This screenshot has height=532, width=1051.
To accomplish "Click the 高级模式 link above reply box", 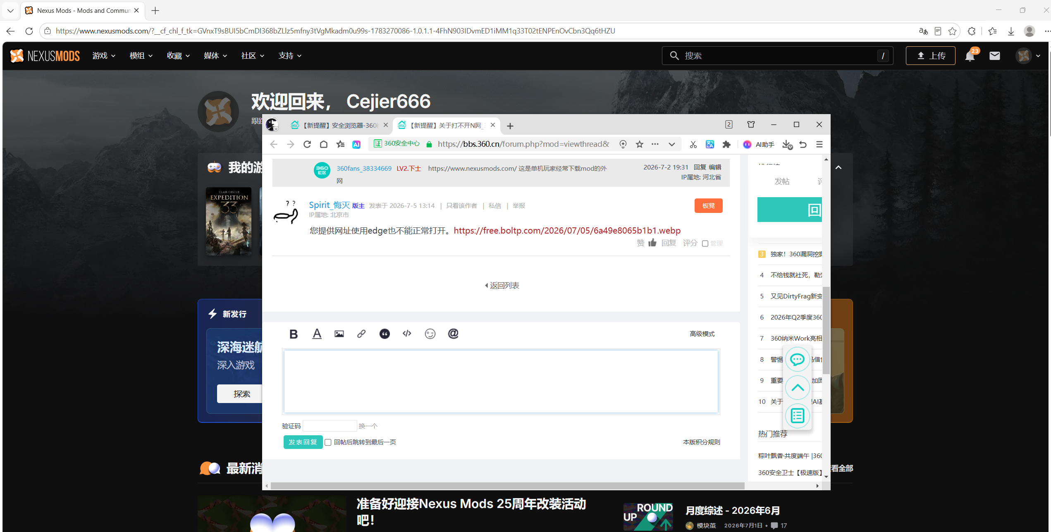I will [702, 334].
